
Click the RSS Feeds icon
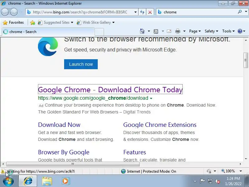(x=156, y=31)
